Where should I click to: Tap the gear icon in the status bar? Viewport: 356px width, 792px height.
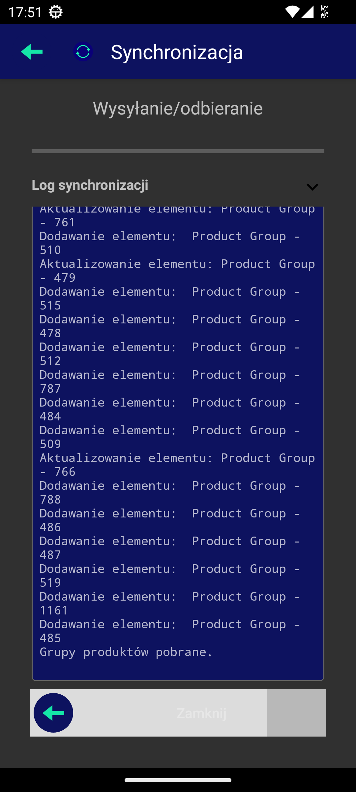[x=56, y=12]
